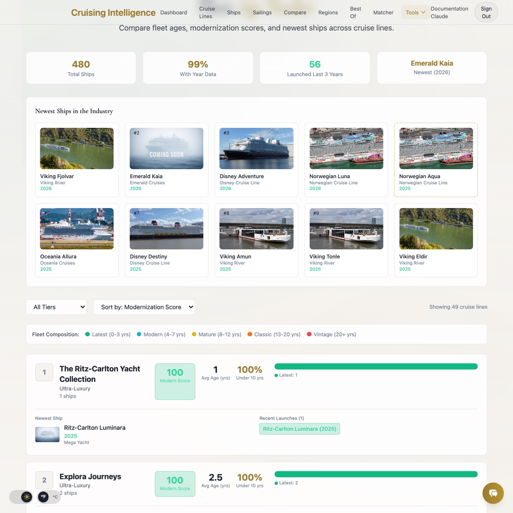Go to the Dashboard nav item

coord(173,12)
